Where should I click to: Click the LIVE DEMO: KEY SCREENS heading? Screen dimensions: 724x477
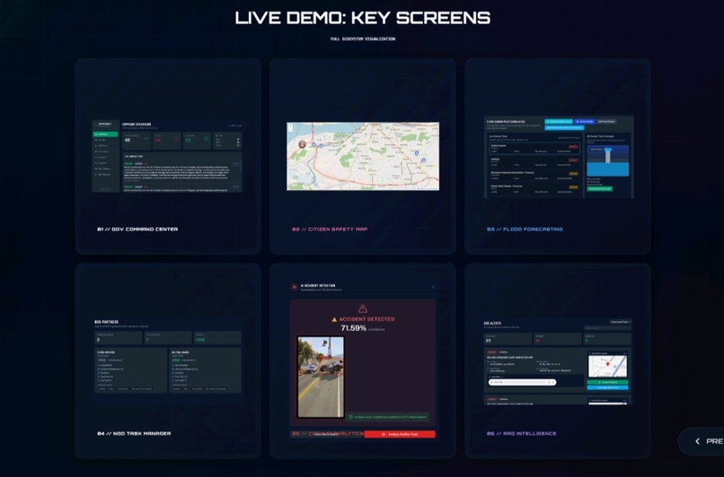[363, 18]
